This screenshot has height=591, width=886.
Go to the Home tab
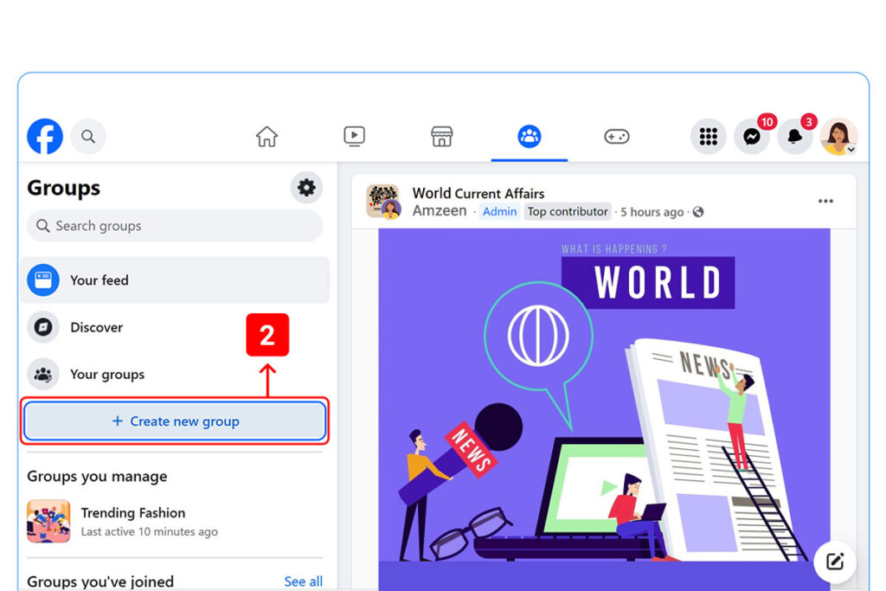click(266, 136)
